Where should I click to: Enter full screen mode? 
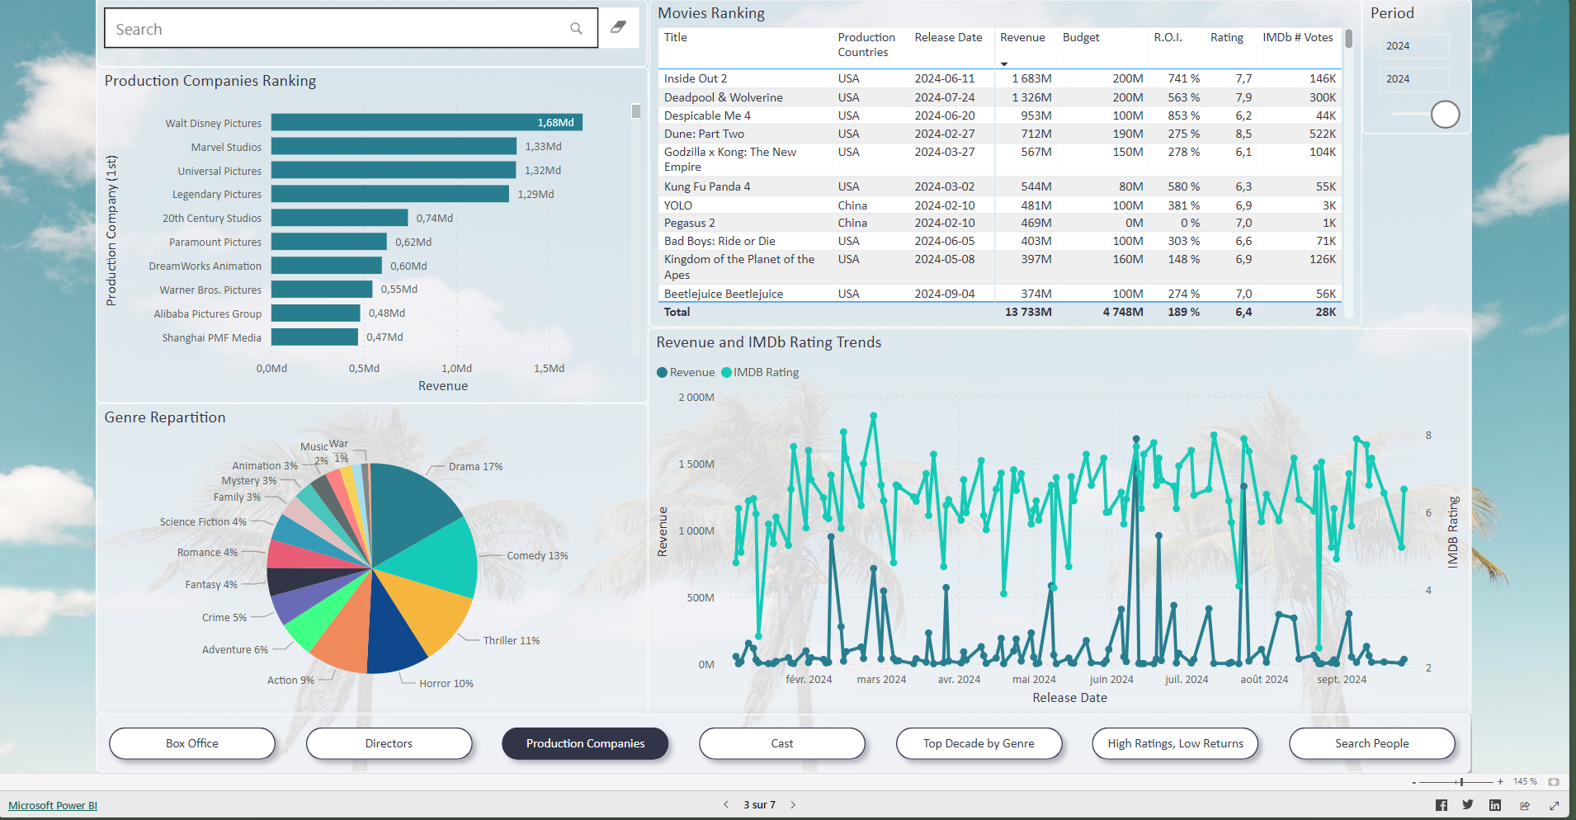pyautogui.click(x=1555, y=805)
